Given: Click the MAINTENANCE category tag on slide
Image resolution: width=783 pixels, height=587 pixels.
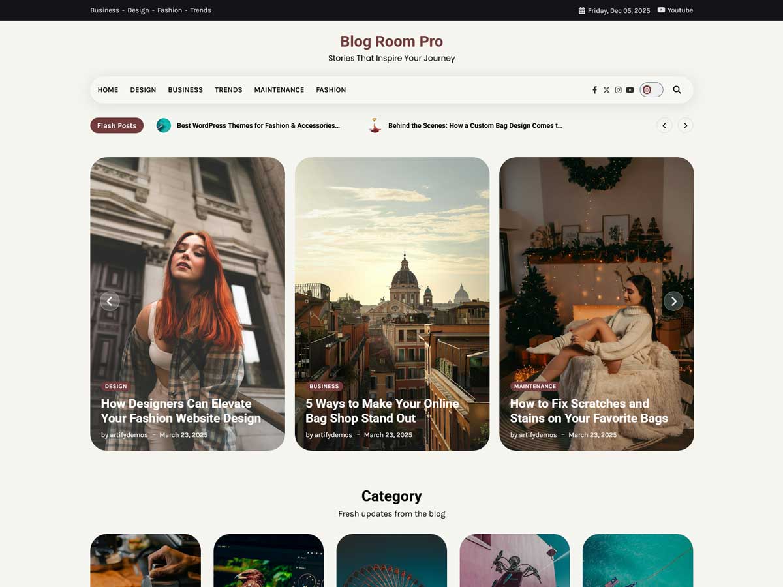Looking at the screenshot, I should click(x=535, y=386).
